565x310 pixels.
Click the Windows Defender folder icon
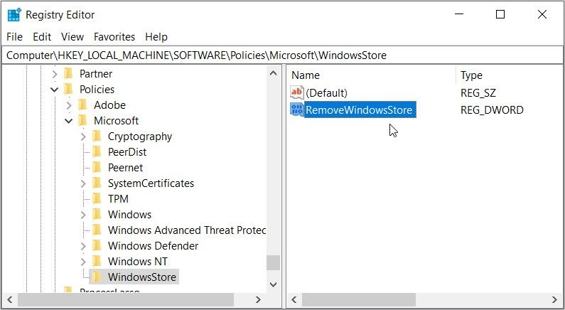(x=97, y=245)
